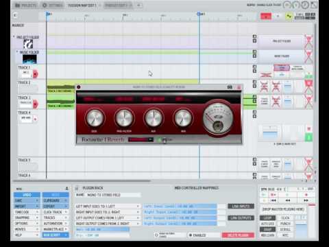Click the Link Outputs button
The image size is (329, 247).
tap(241, 218)
